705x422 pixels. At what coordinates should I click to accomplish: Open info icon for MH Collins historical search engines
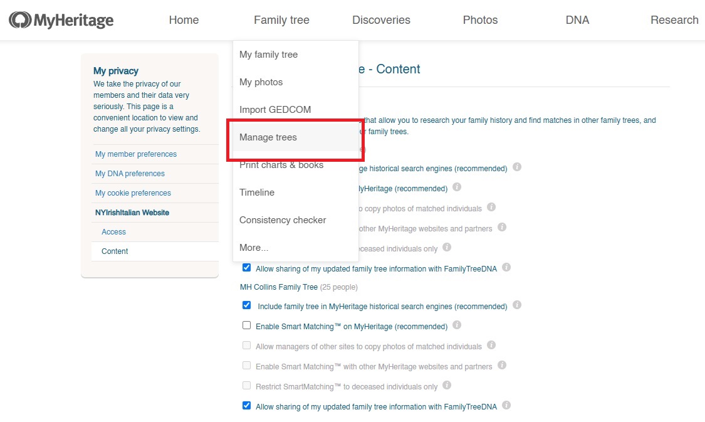click(x=517, y=305)
